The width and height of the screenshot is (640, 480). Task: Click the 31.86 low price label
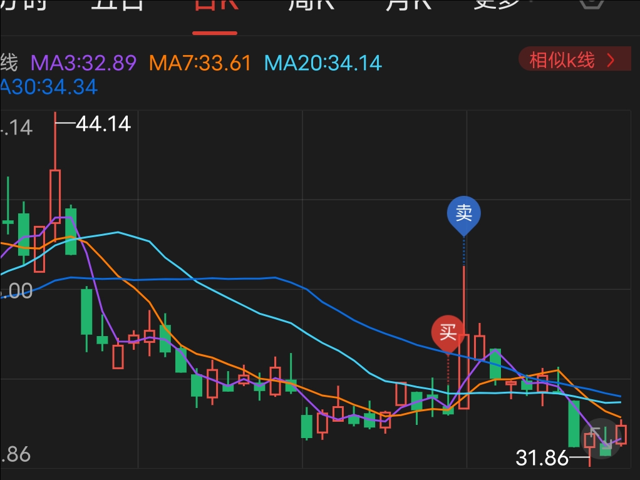(x=542, y=457)
